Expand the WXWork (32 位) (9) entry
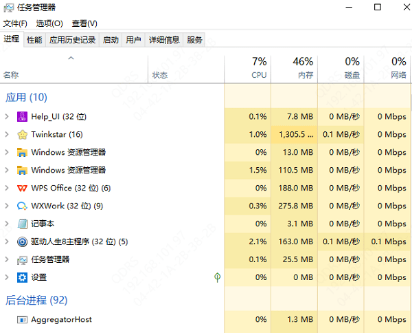 tap(7, 206)
